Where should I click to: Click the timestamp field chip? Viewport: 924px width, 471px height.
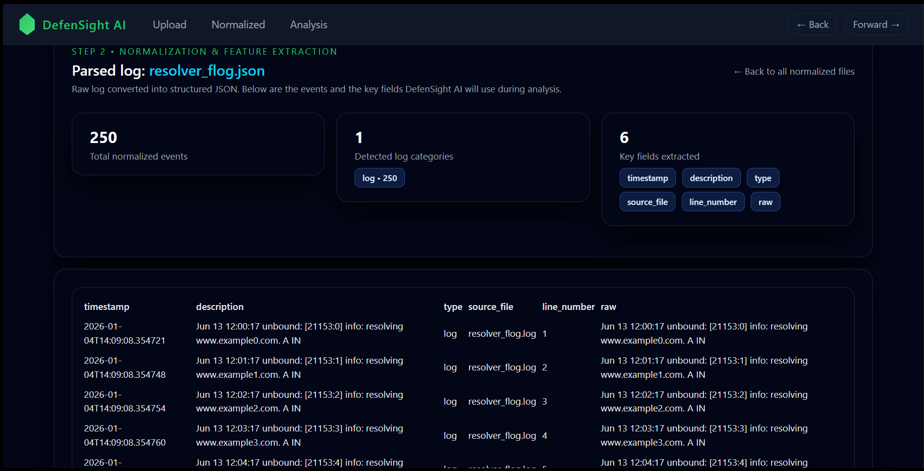(648, 178)
